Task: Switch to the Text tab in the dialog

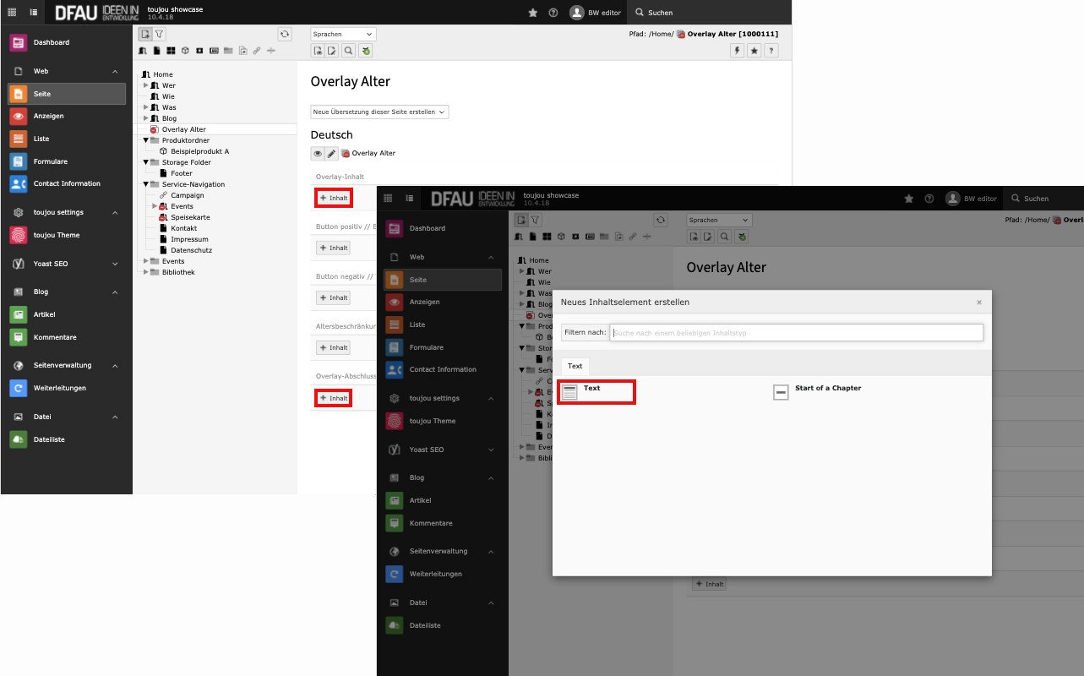Action: tap(575, 366)
